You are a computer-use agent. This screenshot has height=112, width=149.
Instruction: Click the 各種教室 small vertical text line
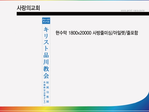point(44,92)
